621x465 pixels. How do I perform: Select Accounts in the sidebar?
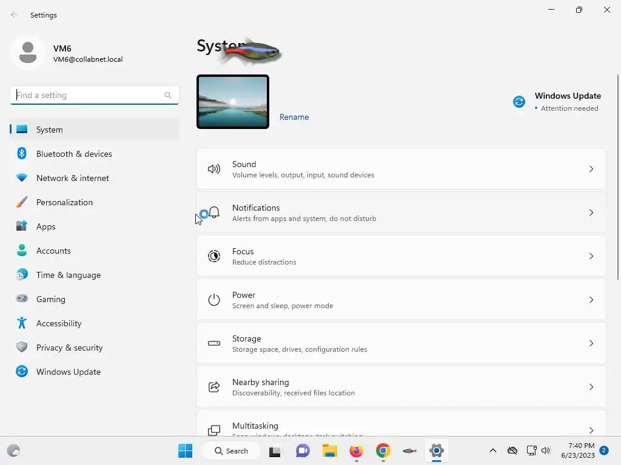[95, 251]
